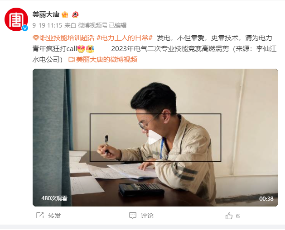This screenshot has height=230, width=285.
Task: Click the 9-19 11:15 post timestamp
Action: pos(47,25)
